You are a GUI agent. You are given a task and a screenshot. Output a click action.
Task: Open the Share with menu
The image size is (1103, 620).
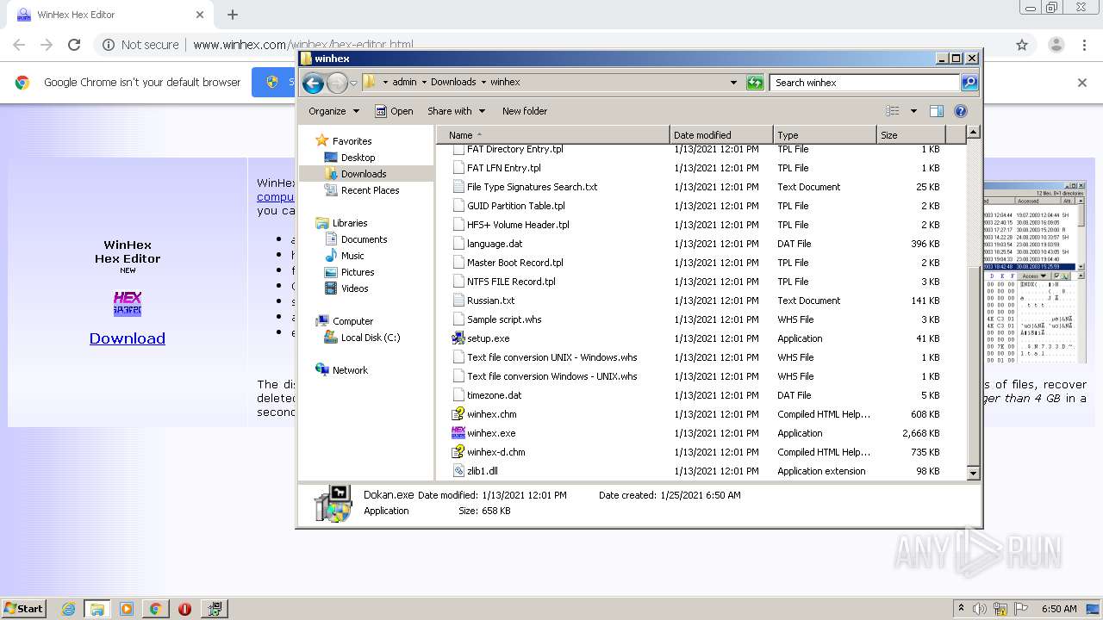pyautogui.click(x=456, y=111)
